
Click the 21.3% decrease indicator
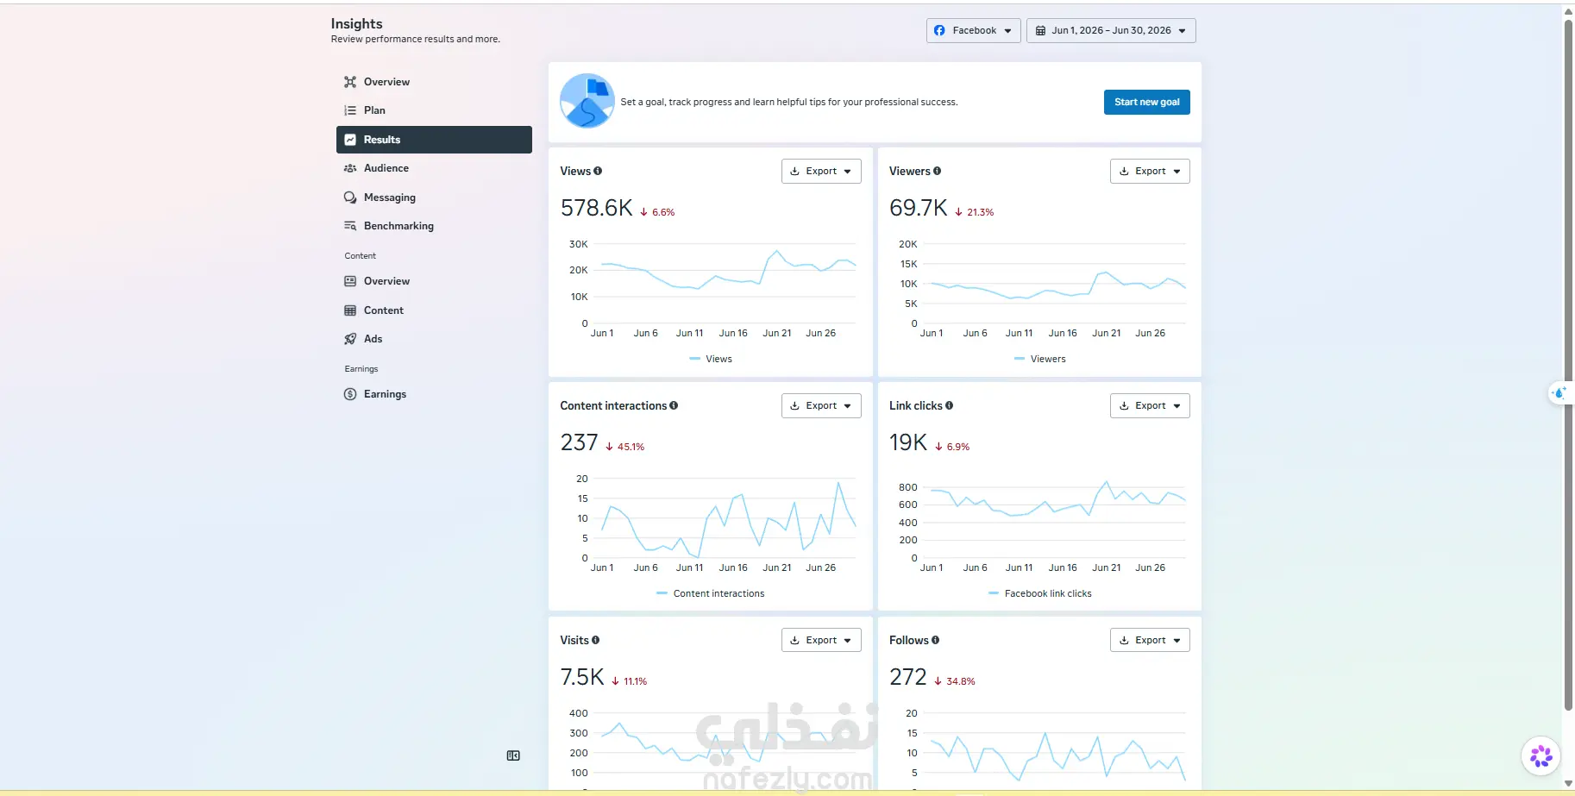[x=975, y=212]
